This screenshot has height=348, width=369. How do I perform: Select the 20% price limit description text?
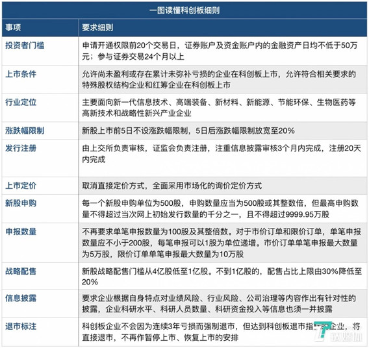(x=188, y=130)
